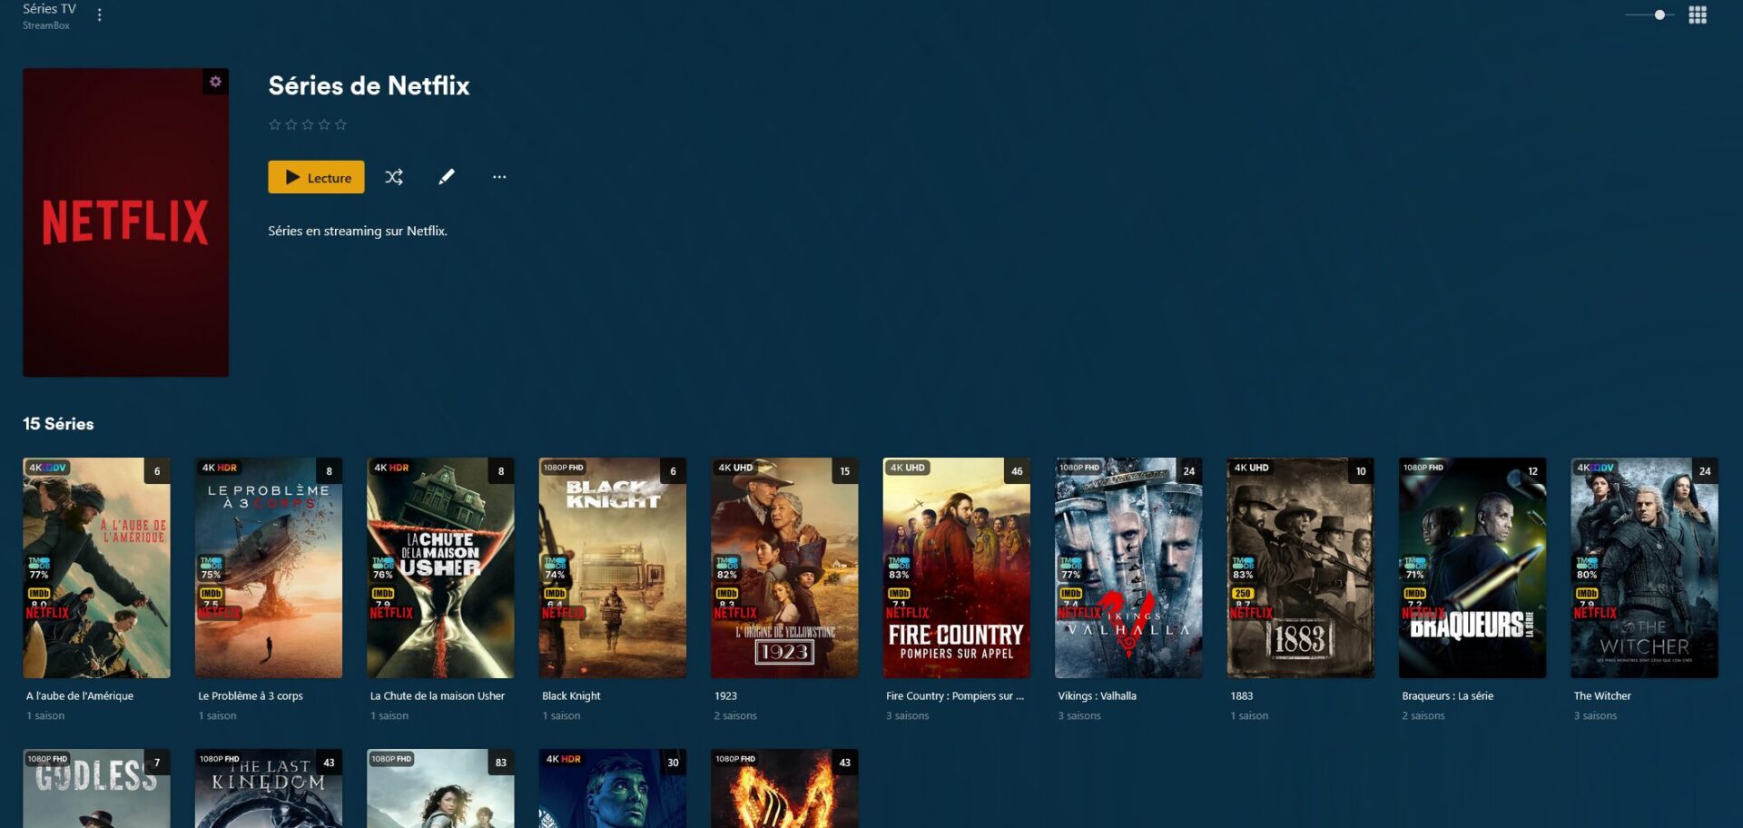Open the flaming-logo poster with badge 43
Screen dimensions: 1743x828
click(x=784, y=788)
